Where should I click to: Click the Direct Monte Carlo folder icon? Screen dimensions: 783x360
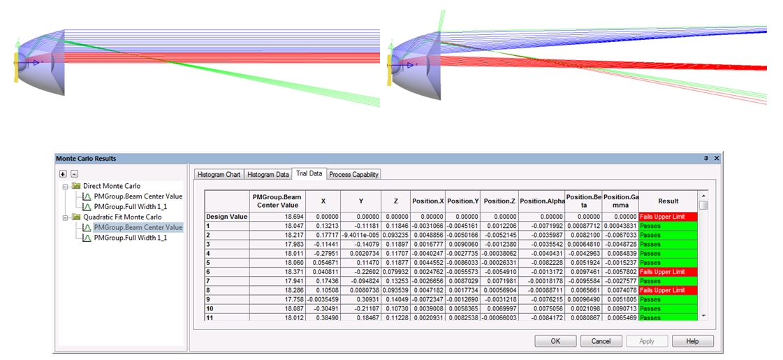pyautogui.click(x=77, y=186)
